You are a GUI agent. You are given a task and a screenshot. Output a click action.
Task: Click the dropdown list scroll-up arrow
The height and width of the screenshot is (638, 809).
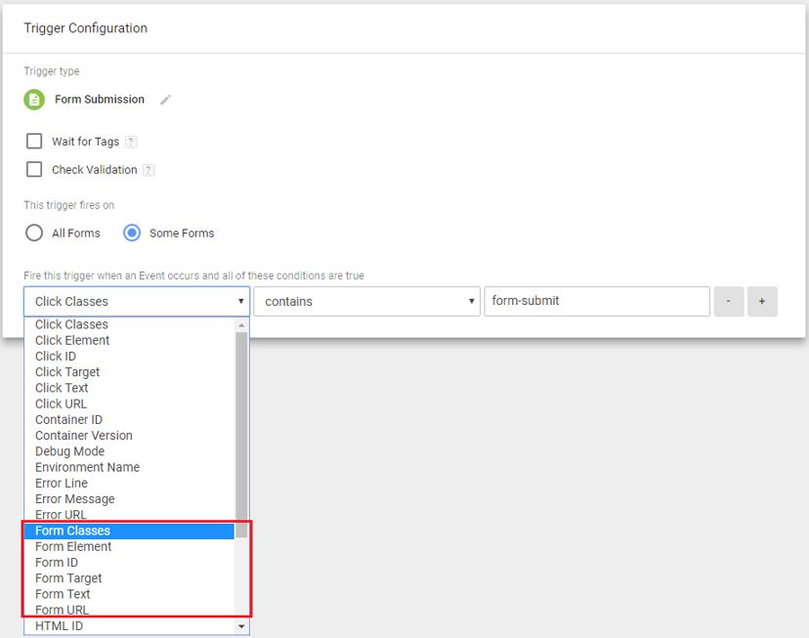tap(241, 324)
